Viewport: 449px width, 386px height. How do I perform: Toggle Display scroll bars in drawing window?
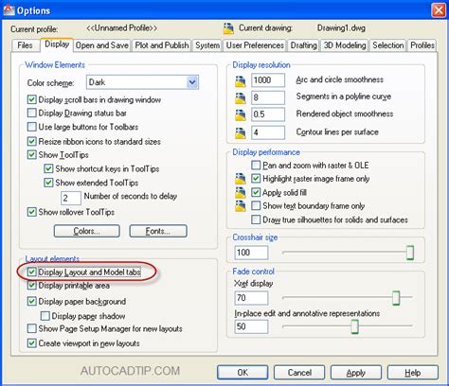(31, 100)
